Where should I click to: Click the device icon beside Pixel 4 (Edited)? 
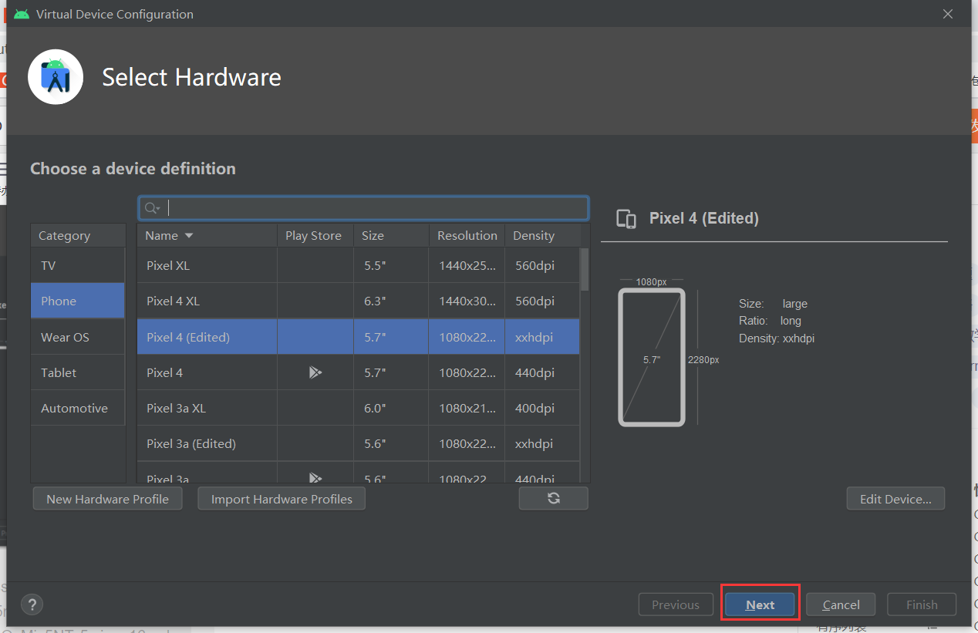pos(626,219)
